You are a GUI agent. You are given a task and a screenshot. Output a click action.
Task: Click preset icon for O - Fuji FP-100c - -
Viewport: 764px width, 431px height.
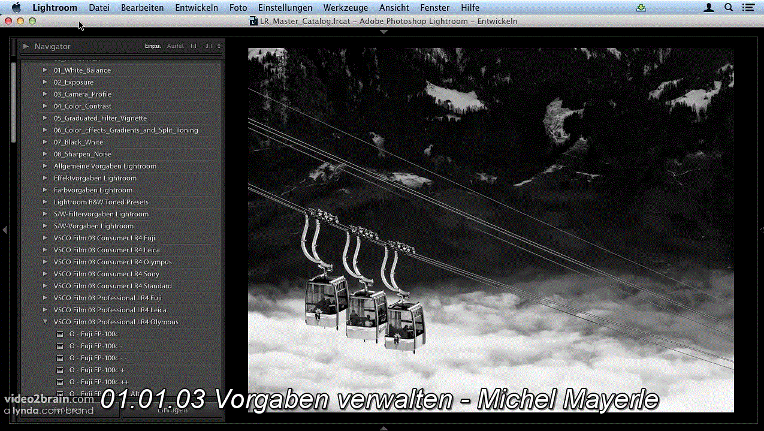click(60, 358)
